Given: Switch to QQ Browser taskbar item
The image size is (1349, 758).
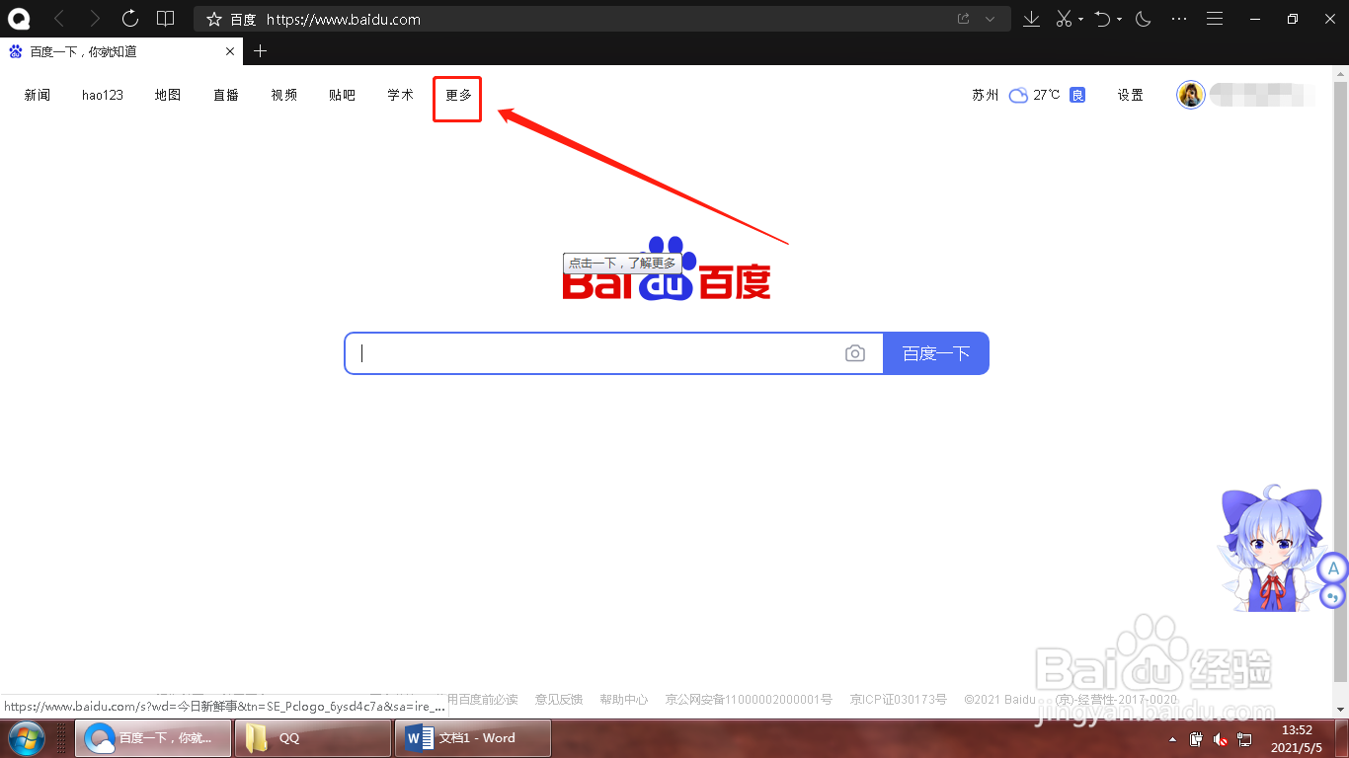Looking at the screenshot, I should click(x=153, y=738).
